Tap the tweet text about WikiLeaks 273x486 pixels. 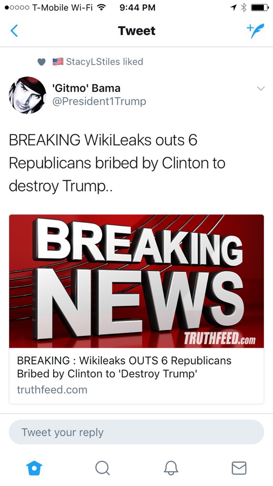[117, 163]
